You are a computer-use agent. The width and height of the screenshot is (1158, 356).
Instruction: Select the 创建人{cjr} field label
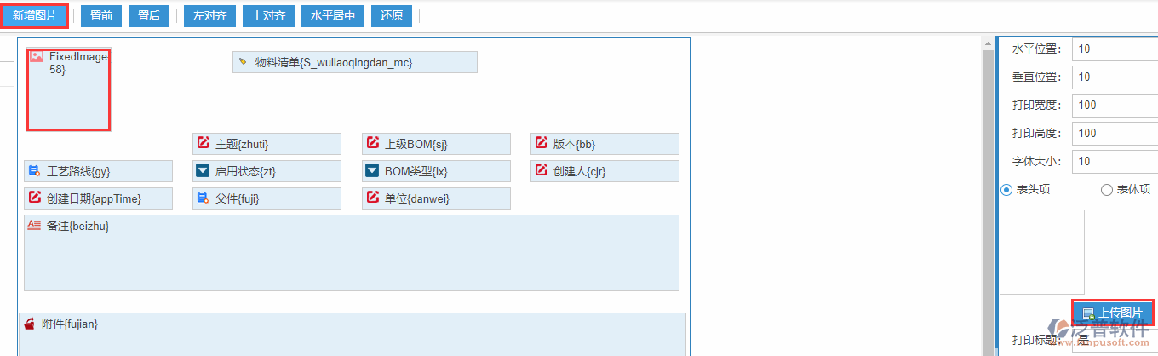coord(580,171)
